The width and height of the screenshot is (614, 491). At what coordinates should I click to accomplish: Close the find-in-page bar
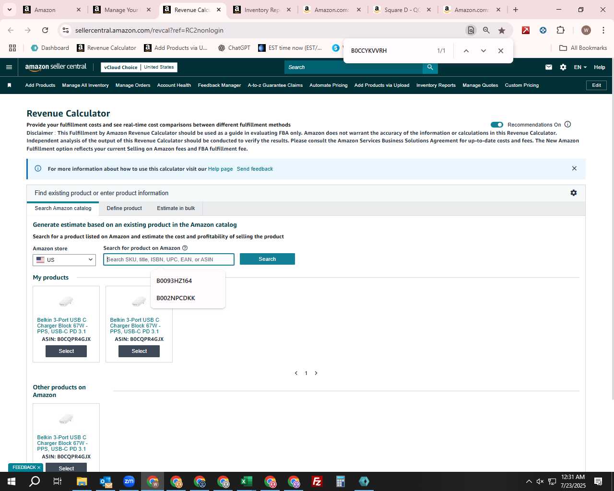(x=501, y=51)
